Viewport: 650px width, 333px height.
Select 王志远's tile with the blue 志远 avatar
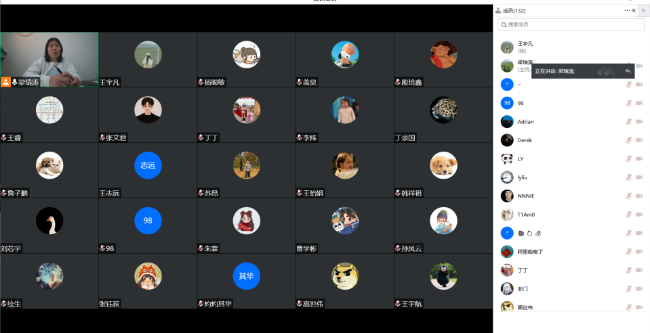[148, 171]
